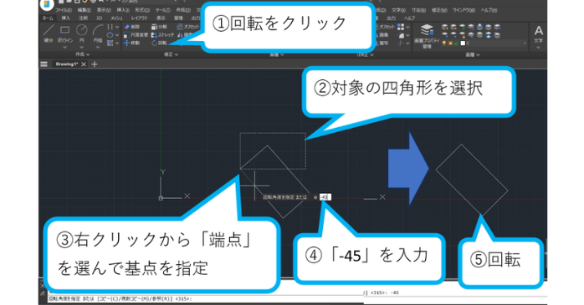Screen dimensions: 584x305
Task: Open dropdown arrow beside trim icon
Action: (407, 43)
